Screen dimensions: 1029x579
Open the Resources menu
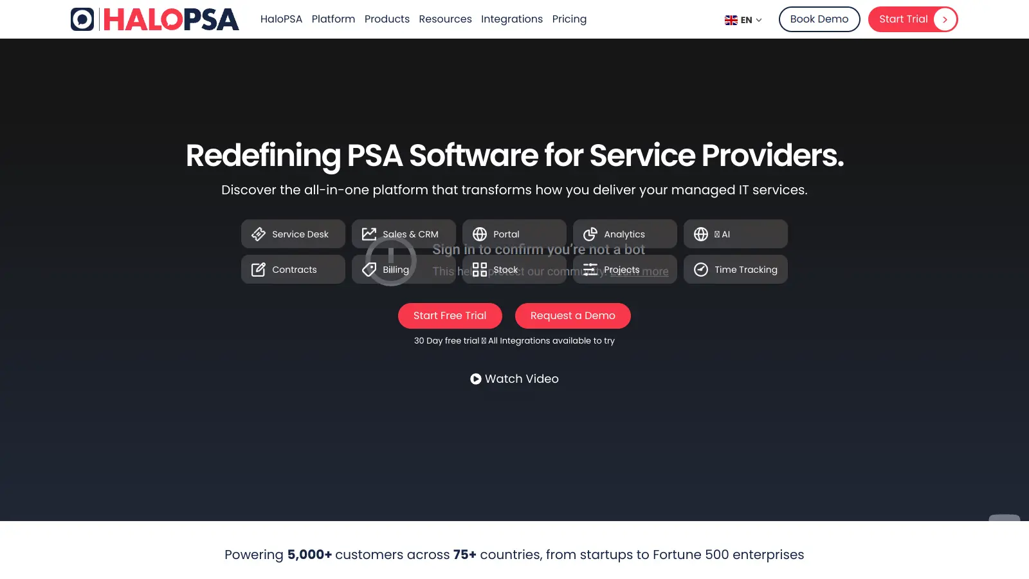click(445, 19)
